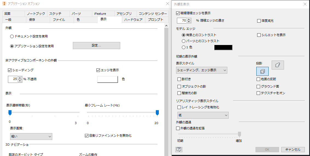Select the orthographic projection icon
Image resolution: width=310 pixels, height=156 pixels.
click(263, 71)
